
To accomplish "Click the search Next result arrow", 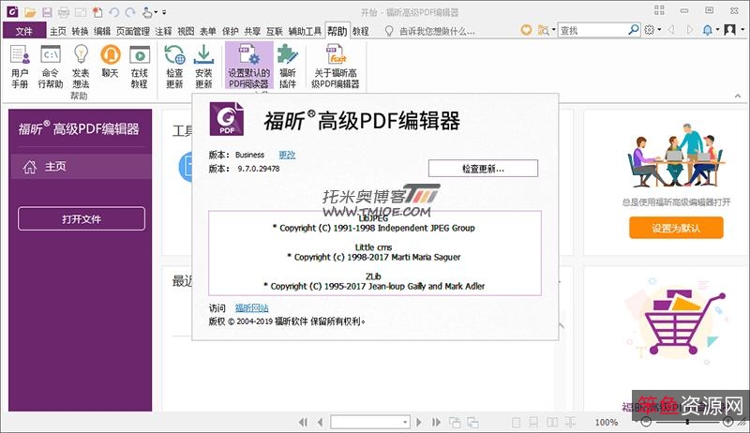I will 690,30.
